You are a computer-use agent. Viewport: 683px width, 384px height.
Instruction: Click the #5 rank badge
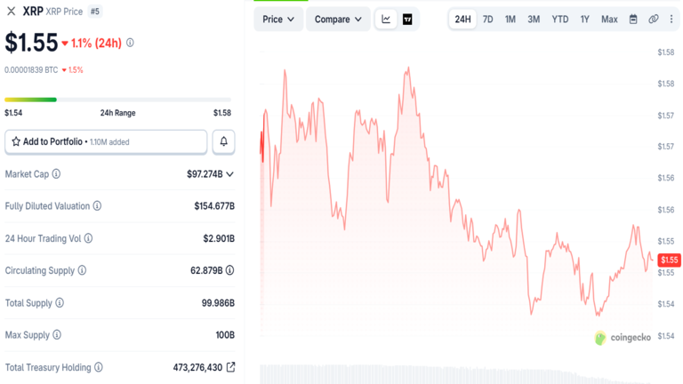tap(95, 12)
